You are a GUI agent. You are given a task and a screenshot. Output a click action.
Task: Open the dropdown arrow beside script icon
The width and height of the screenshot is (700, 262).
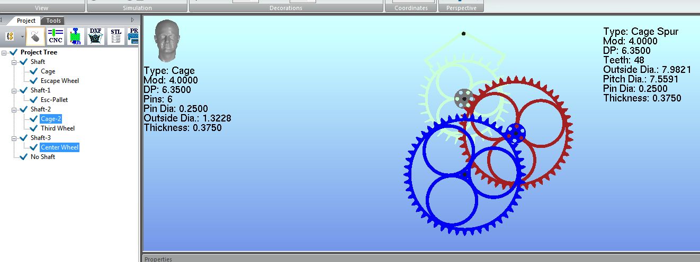pyautogui.click(x=22, y=37)
